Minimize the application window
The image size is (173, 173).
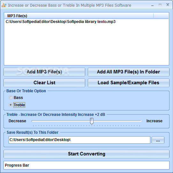coord(153,5)
